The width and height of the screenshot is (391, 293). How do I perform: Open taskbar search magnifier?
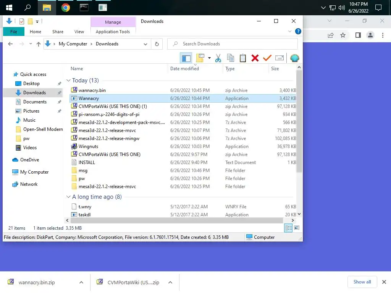click(27, 8)
